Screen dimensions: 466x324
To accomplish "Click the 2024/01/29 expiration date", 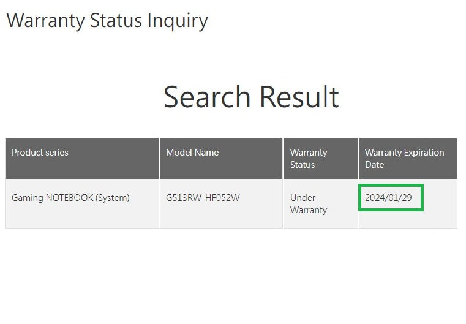I will 388,198.
